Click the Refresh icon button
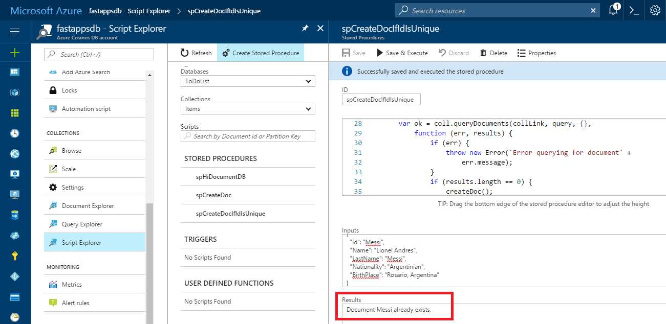666x324 pixels. tap(196, 53)
